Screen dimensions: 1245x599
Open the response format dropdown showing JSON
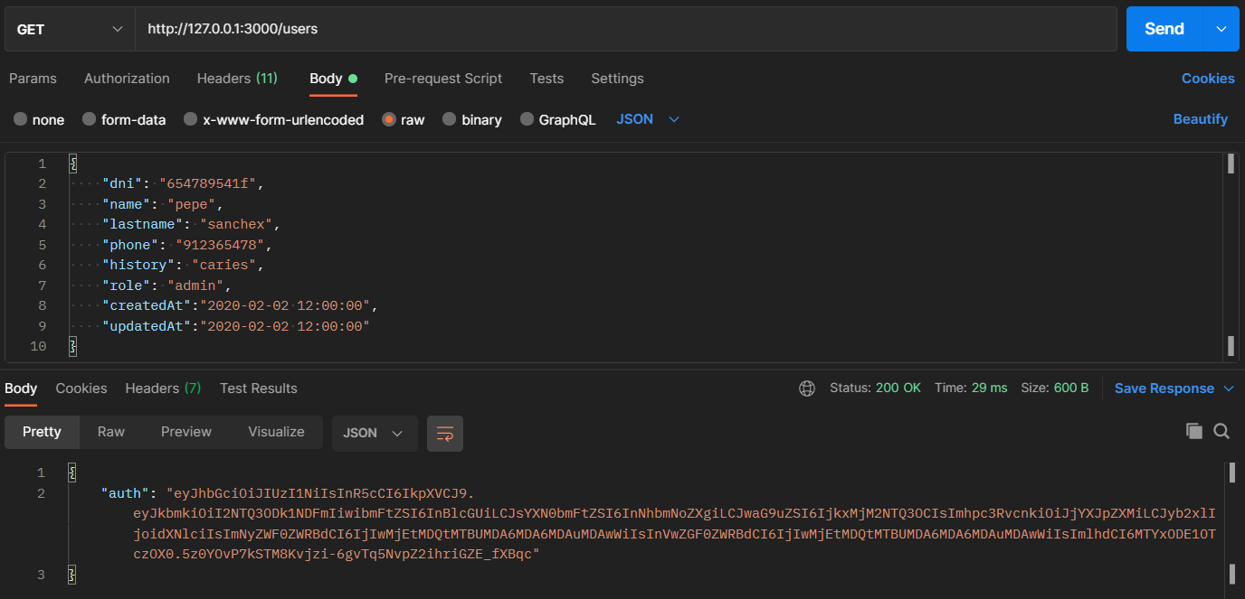(374, 433)
